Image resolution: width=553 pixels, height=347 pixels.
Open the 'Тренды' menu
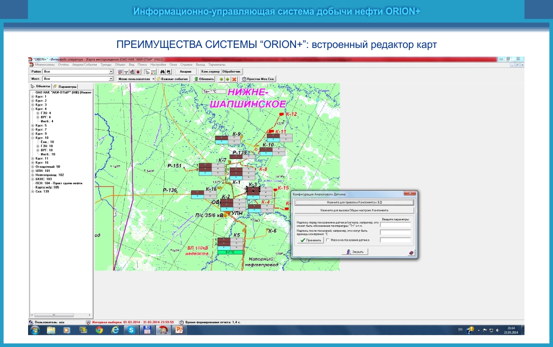[x=106, y=65]
